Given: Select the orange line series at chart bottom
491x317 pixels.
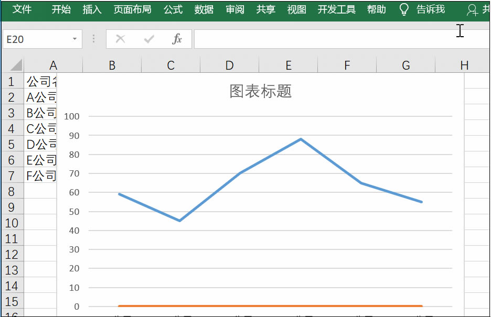Looking at the screenshot, I should (262, 305).
